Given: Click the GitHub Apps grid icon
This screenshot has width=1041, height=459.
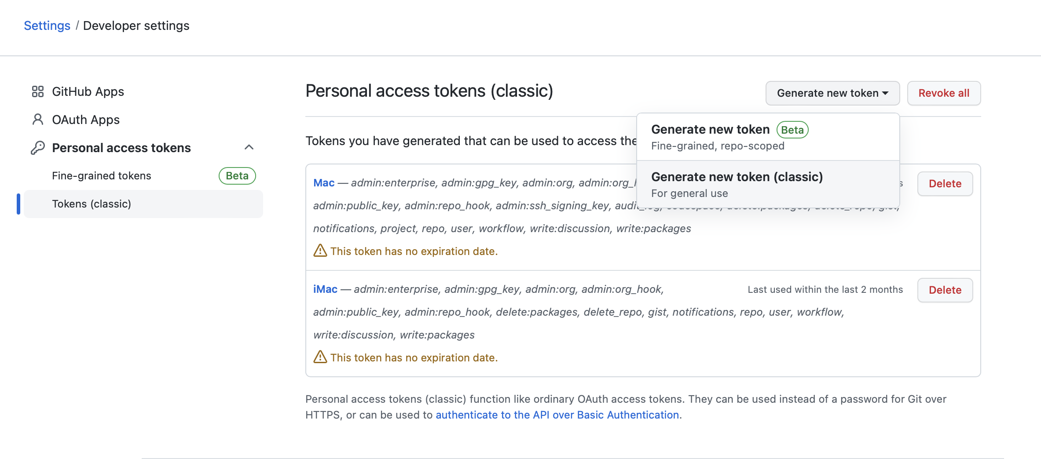Looking at the screenshot, I should point(38,91).
